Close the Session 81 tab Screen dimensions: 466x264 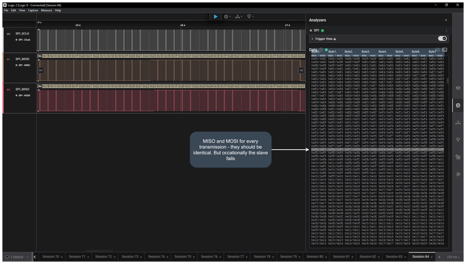point(352,257)
